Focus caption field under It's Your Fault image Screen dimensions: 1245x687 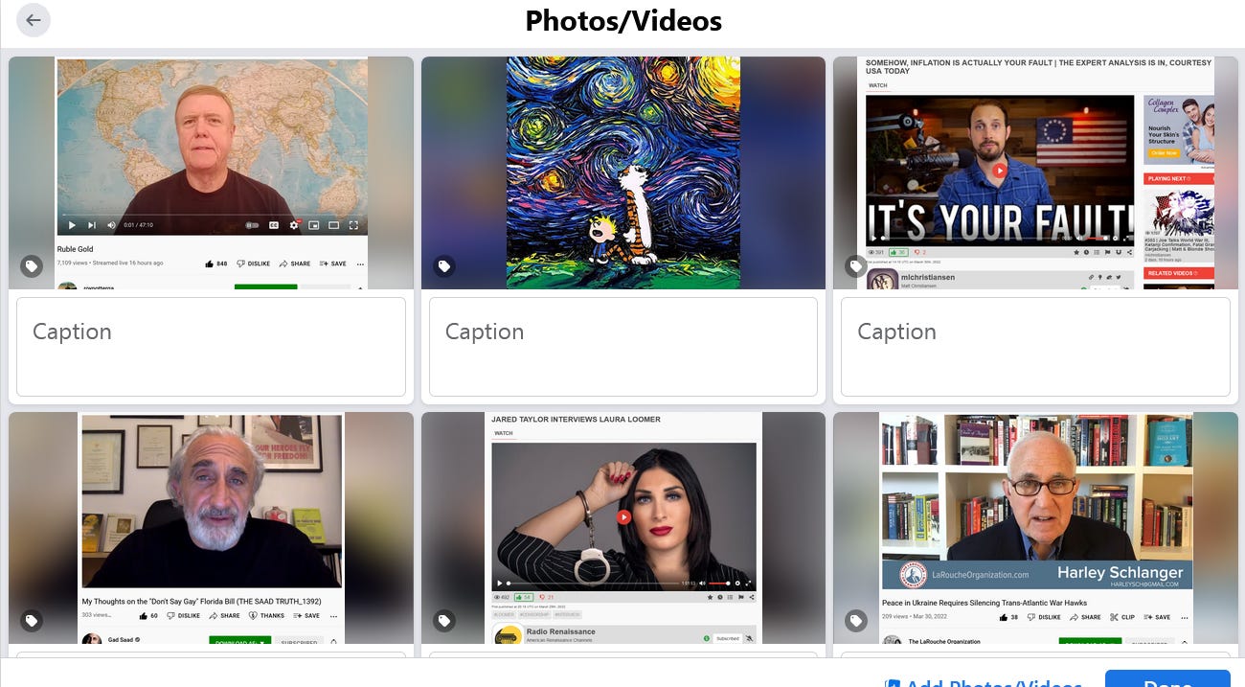1035,347
